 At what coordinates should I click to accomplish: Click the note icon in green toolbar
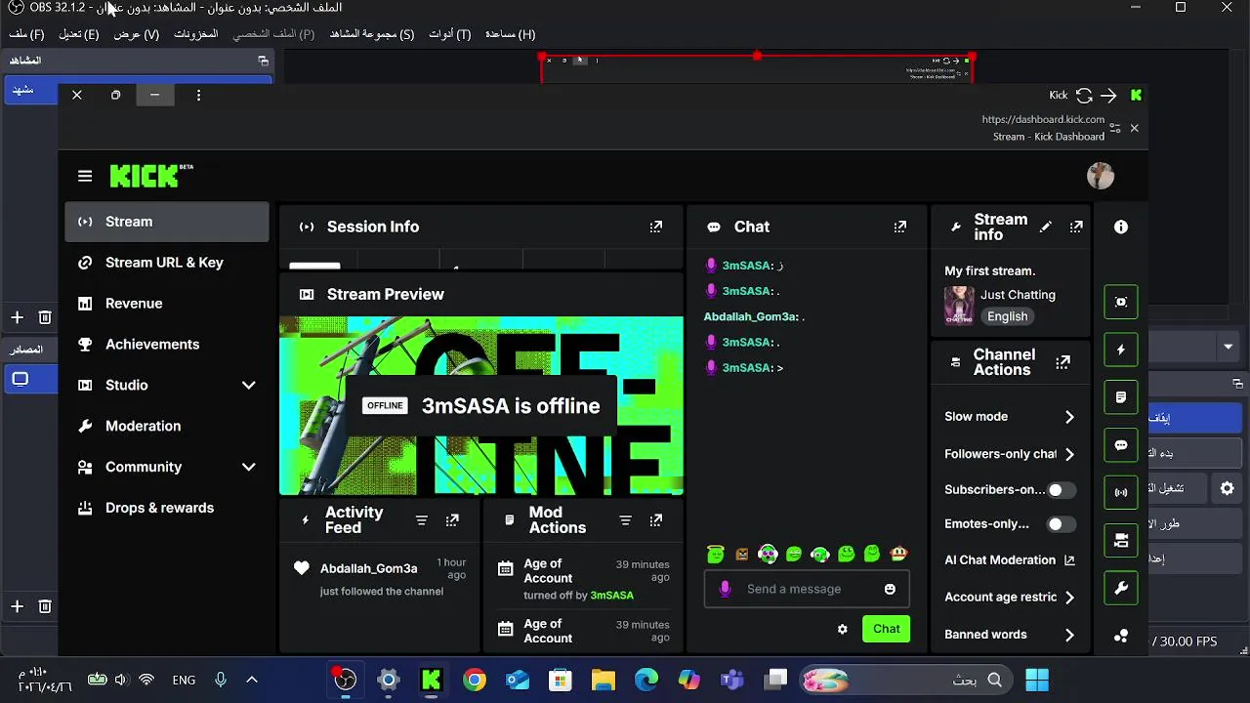(x=1121, y=397)
